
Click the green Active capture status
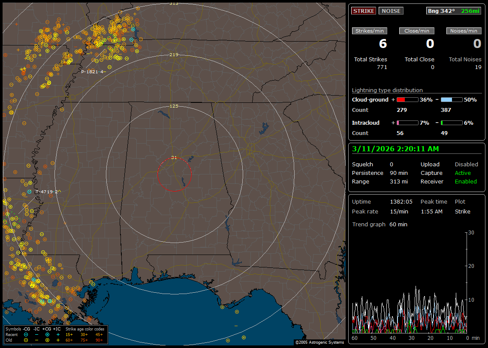463,173
